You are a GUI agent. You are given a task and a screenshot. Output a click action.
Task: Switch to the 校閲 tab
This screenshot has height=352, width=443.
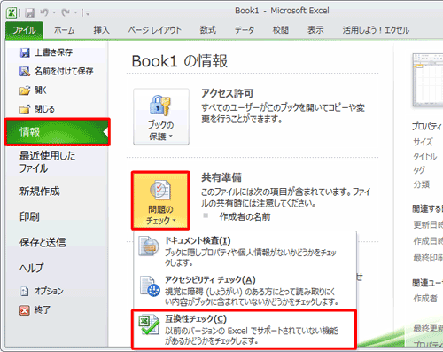[280, 30]
